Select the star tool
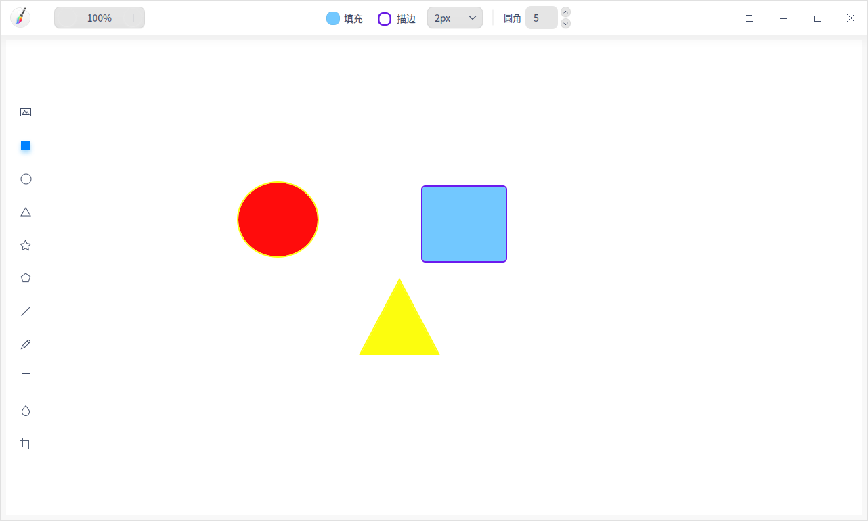The image size is (868, 521). click(26, 245)
